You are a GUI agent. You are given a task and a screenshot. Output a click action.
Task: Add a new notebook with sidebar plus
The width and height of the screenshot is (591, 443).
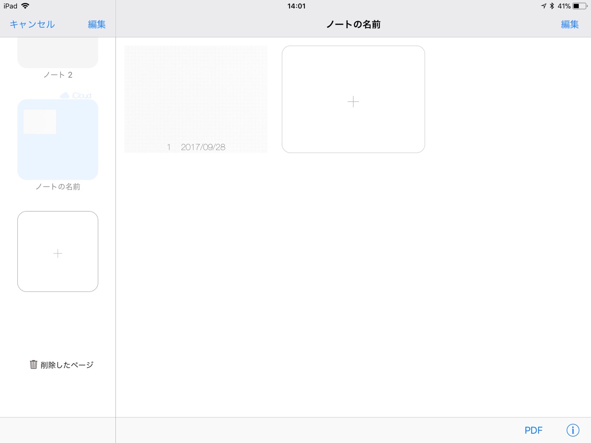click(x=58, y=252)
